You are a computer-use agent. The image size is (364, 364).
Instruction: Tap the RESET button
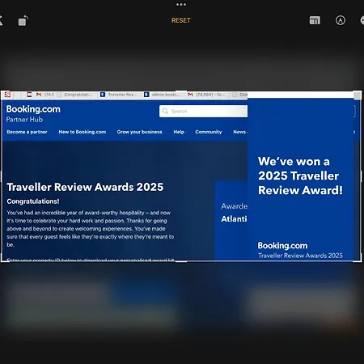pos(181,20)
